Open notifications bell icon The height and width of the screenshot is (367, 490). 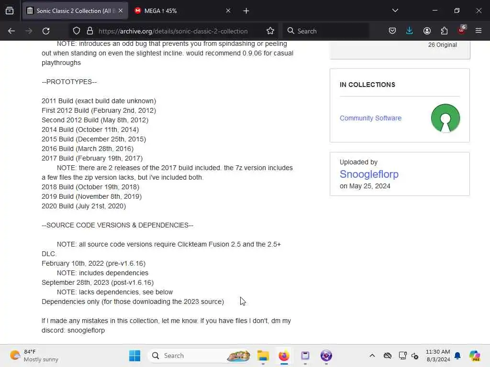(457, 356)
